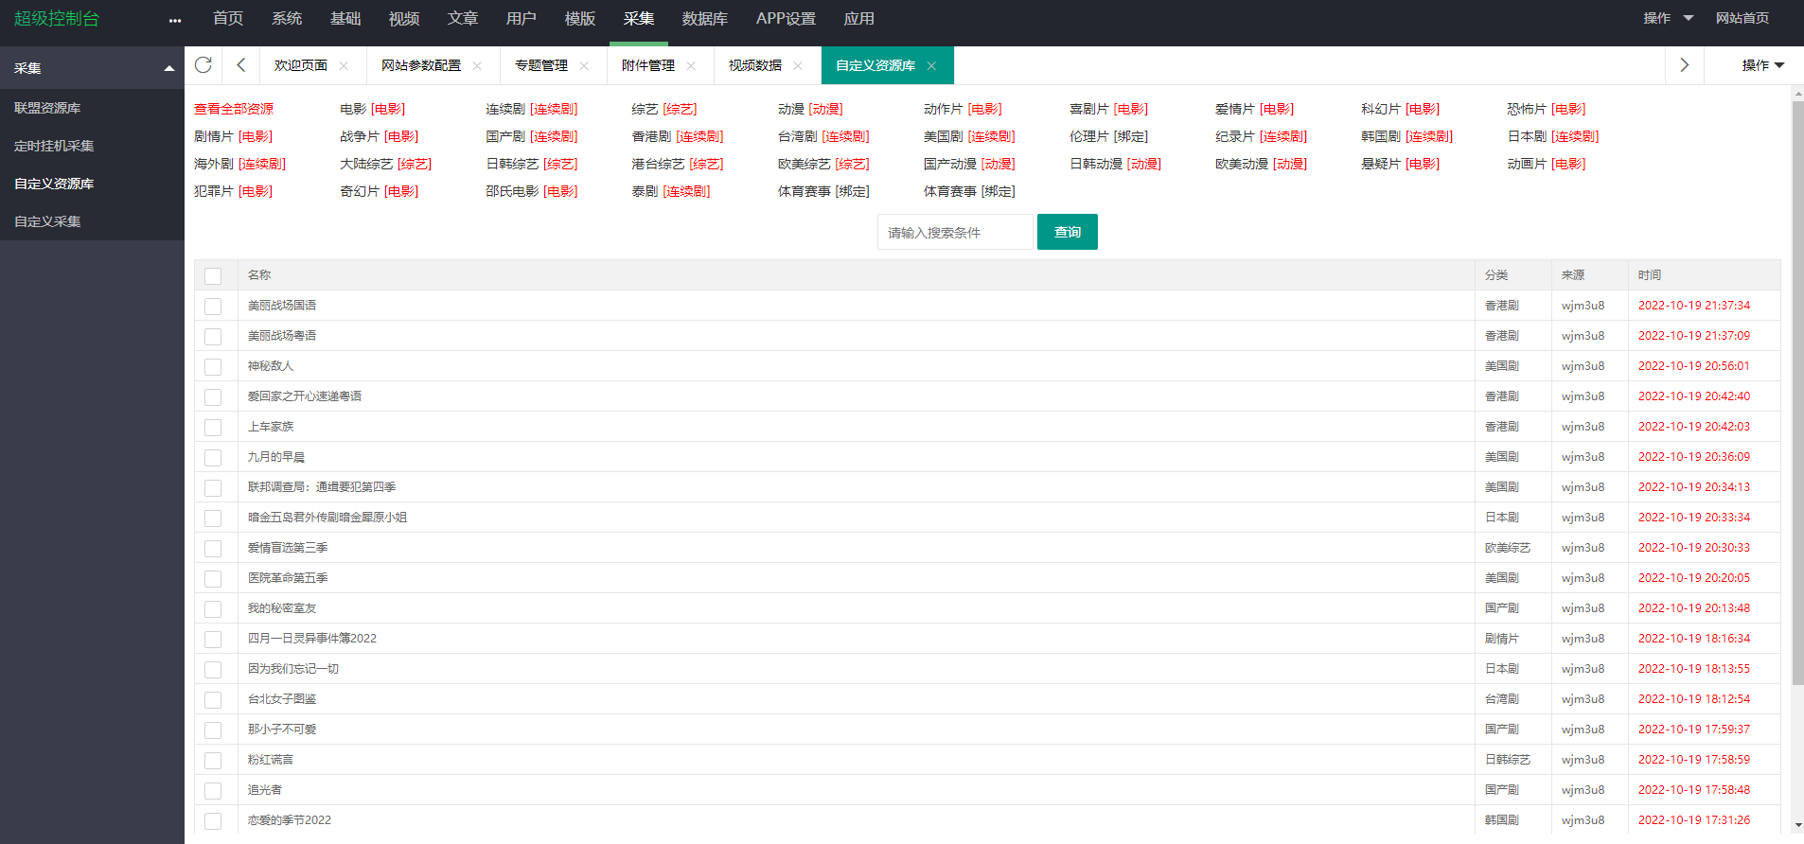The image size is (1804, 844).
Task: Click the refresh icon in the tab bar
Action: pos(203,65)
